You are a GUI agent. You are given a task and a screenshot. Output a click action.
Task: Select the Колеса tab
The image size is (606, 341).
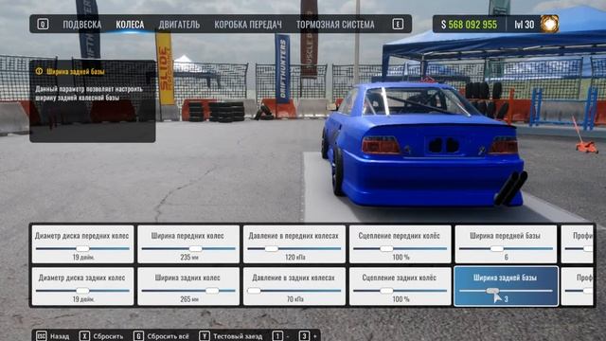pos(130,25)
